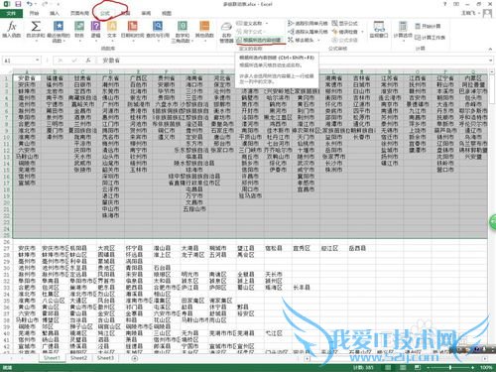Click the fx button in formula bar
The image size is (496, 372).
point(88,61)
